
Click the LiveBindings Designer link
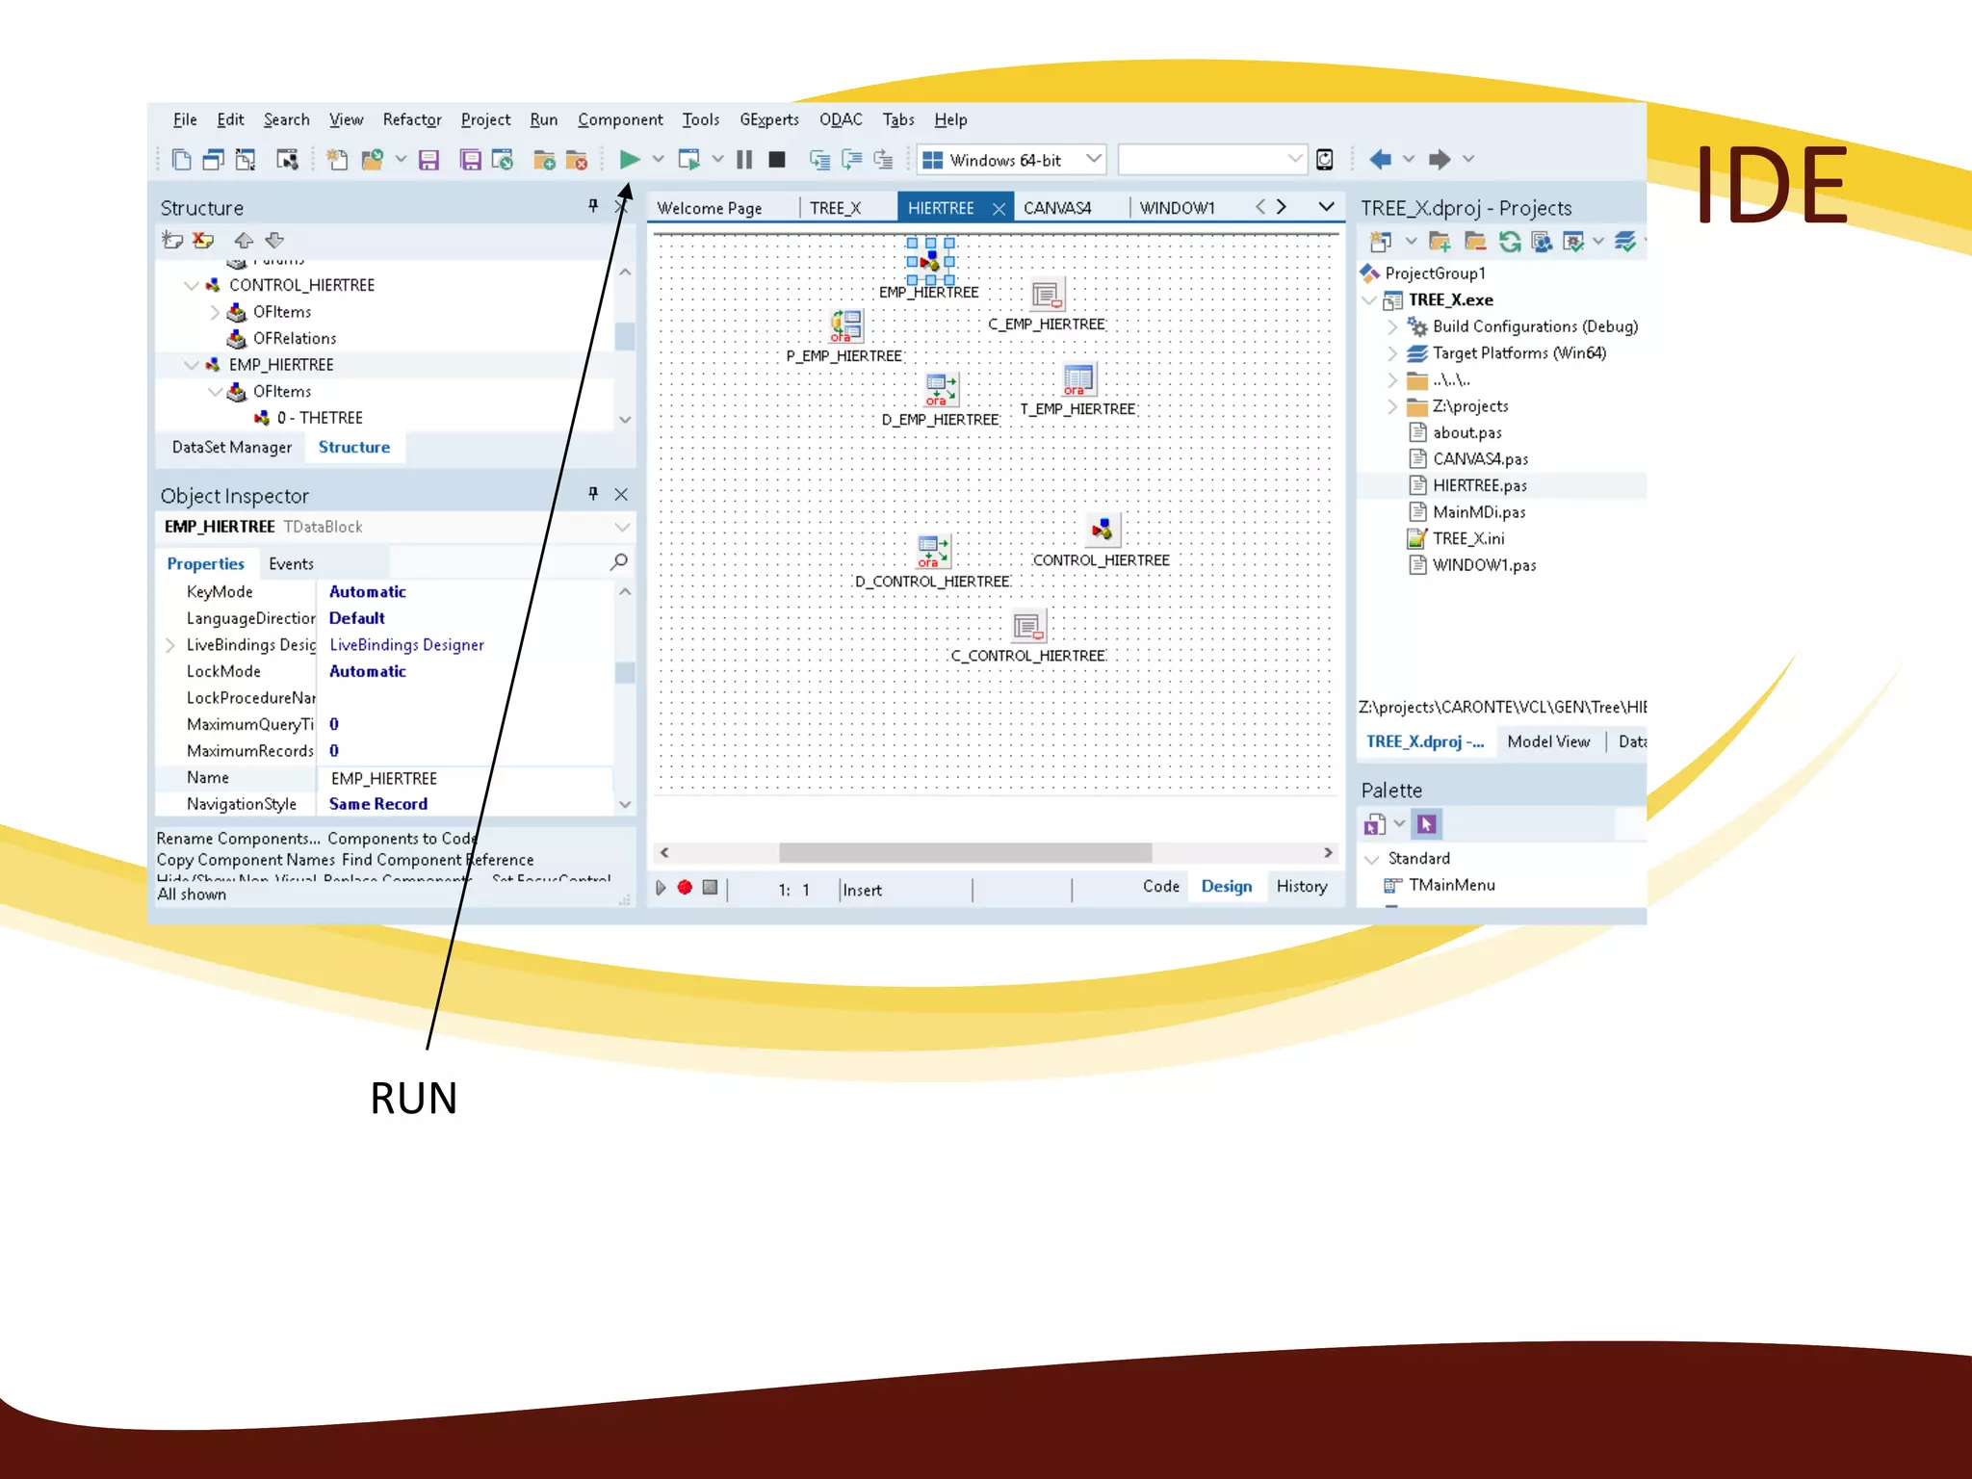point(406,645)
